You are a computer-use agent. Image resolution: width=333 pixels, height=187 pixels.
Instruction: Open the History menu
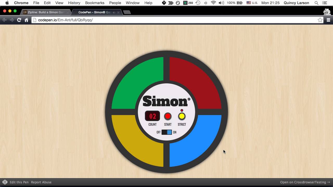point(74,3)
